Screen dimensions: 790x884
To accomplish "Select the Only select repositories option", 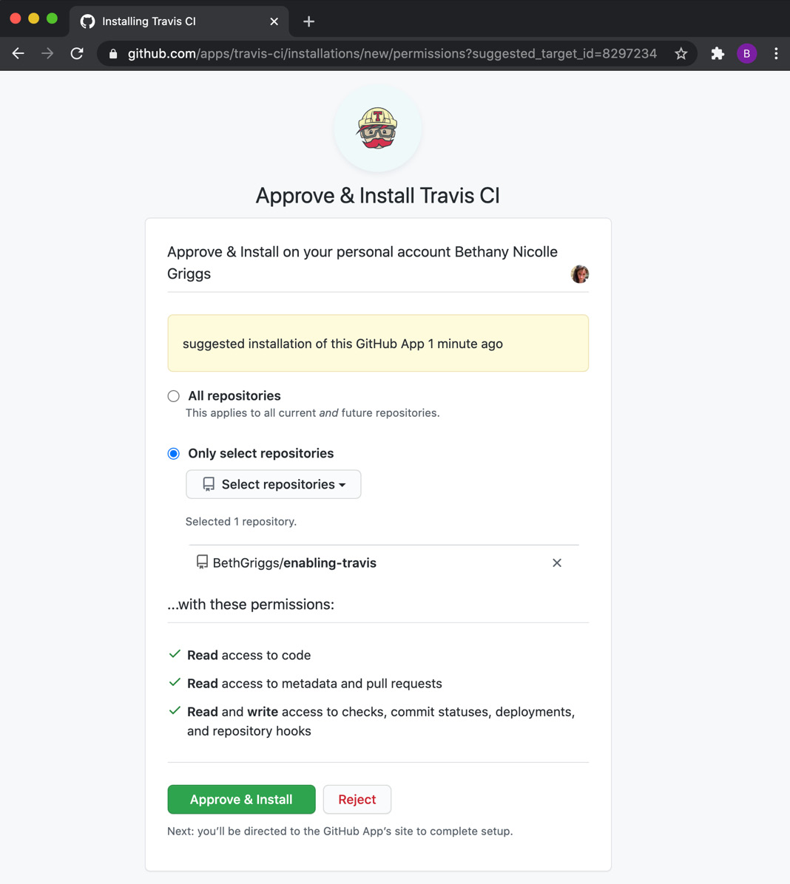I will coord(173,453).
